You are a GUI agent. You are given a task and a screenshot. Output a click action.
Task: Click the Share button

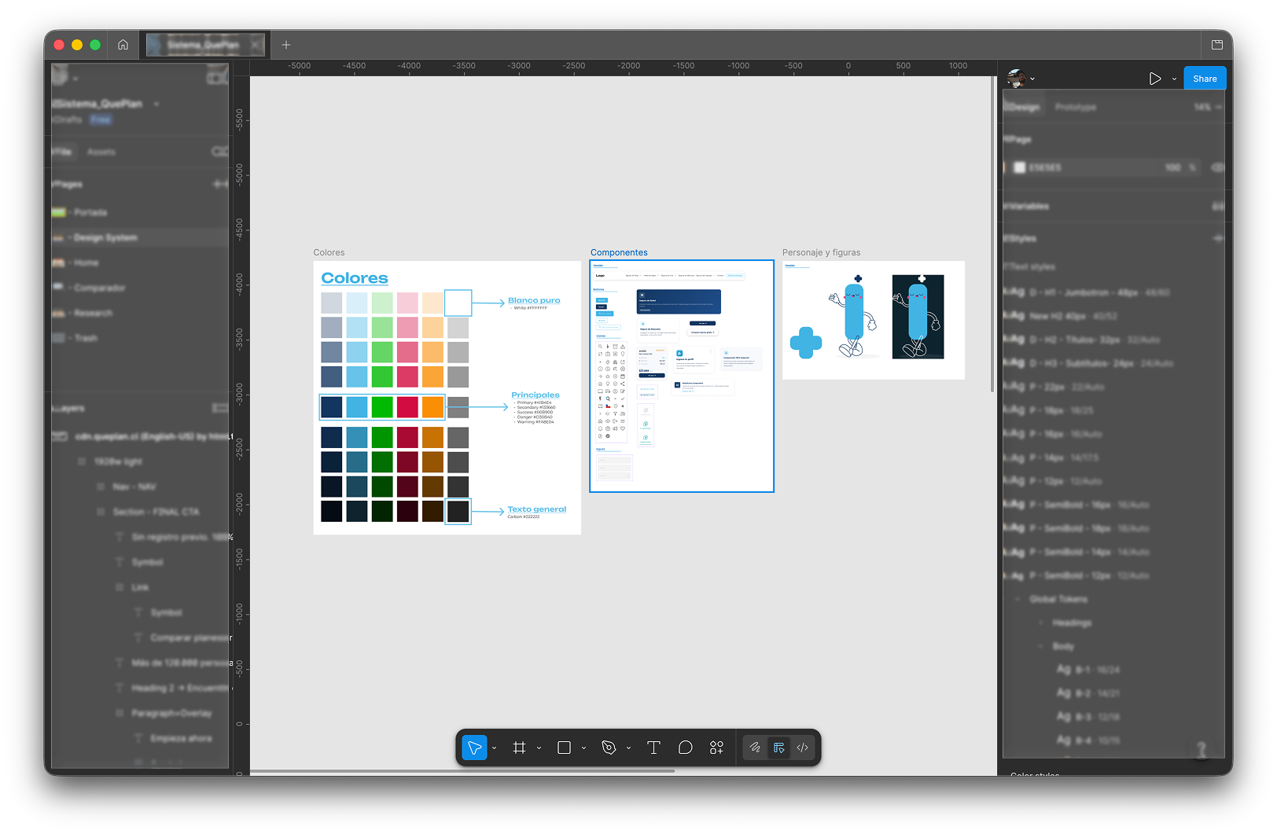tap(1204, 78)
